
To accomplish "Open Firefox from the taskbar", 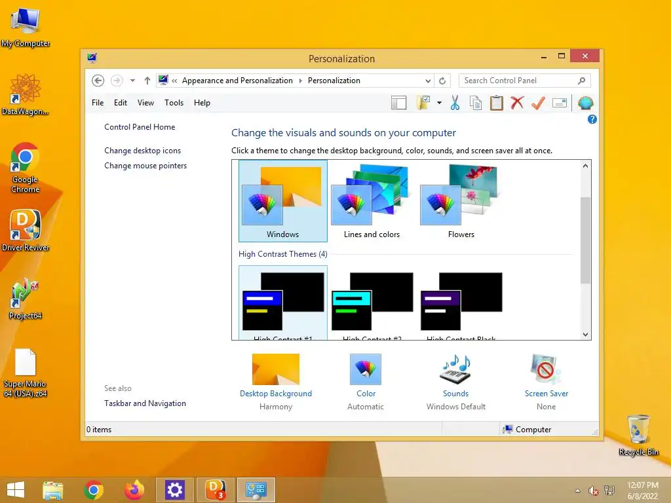I will (x=134, y=490).
